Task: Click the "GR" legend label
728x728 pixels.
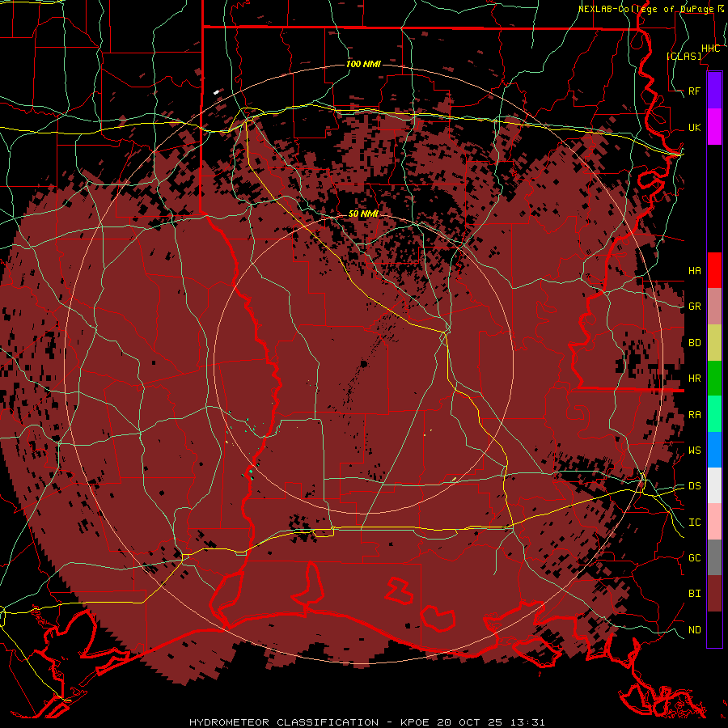Action: [x=694, y=307]
